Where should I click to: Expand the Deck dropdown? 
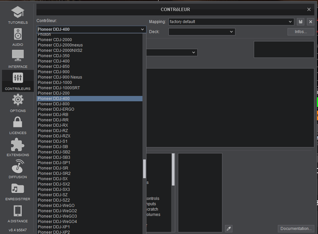click(x=202, y=32)
